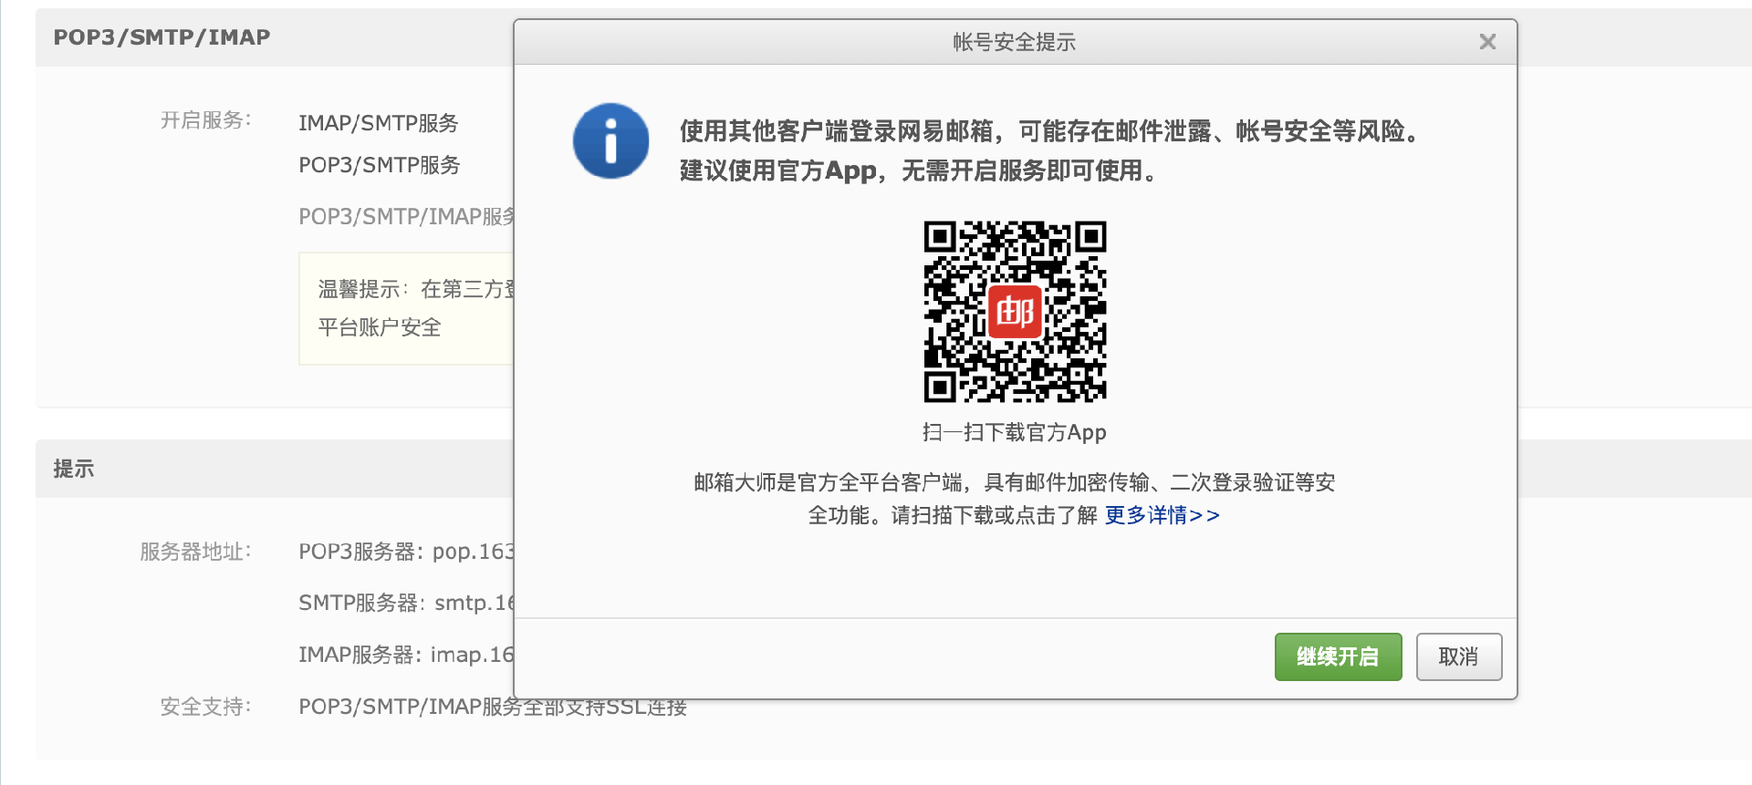
Task: Click the POP3/SMTP/IMAP section heading
Action: (162, 37)
